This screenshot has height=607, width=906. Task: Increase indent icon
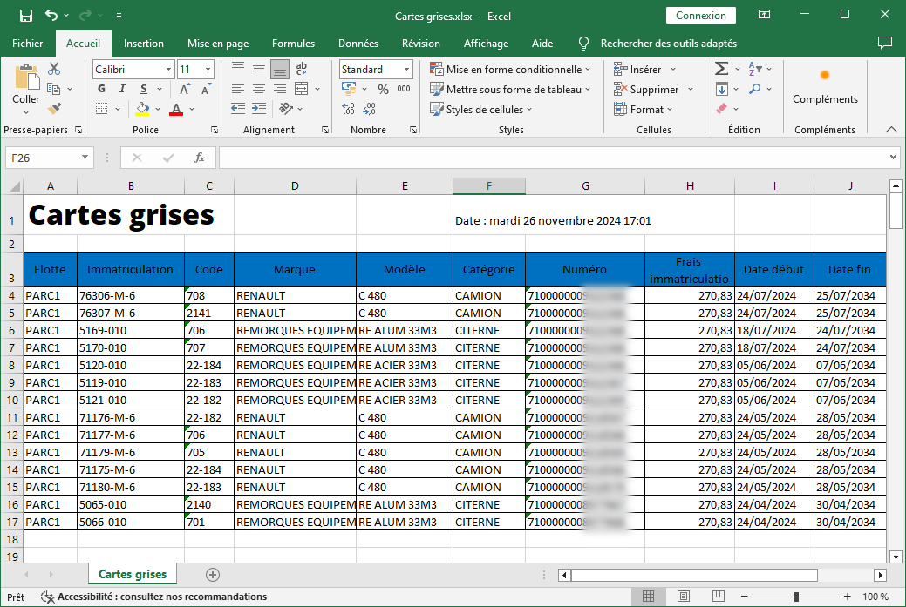[259, 109]
